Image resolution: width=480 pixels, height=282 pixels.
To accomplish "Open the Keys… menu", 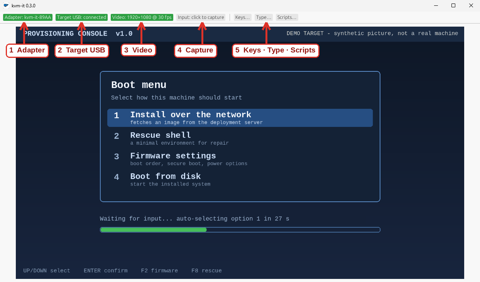I will [x=243, y=17].
